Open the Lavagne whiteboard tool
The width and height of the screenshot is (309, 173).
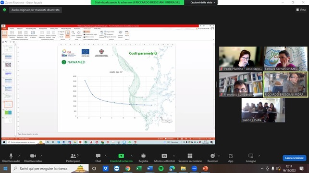coord(251,158)
